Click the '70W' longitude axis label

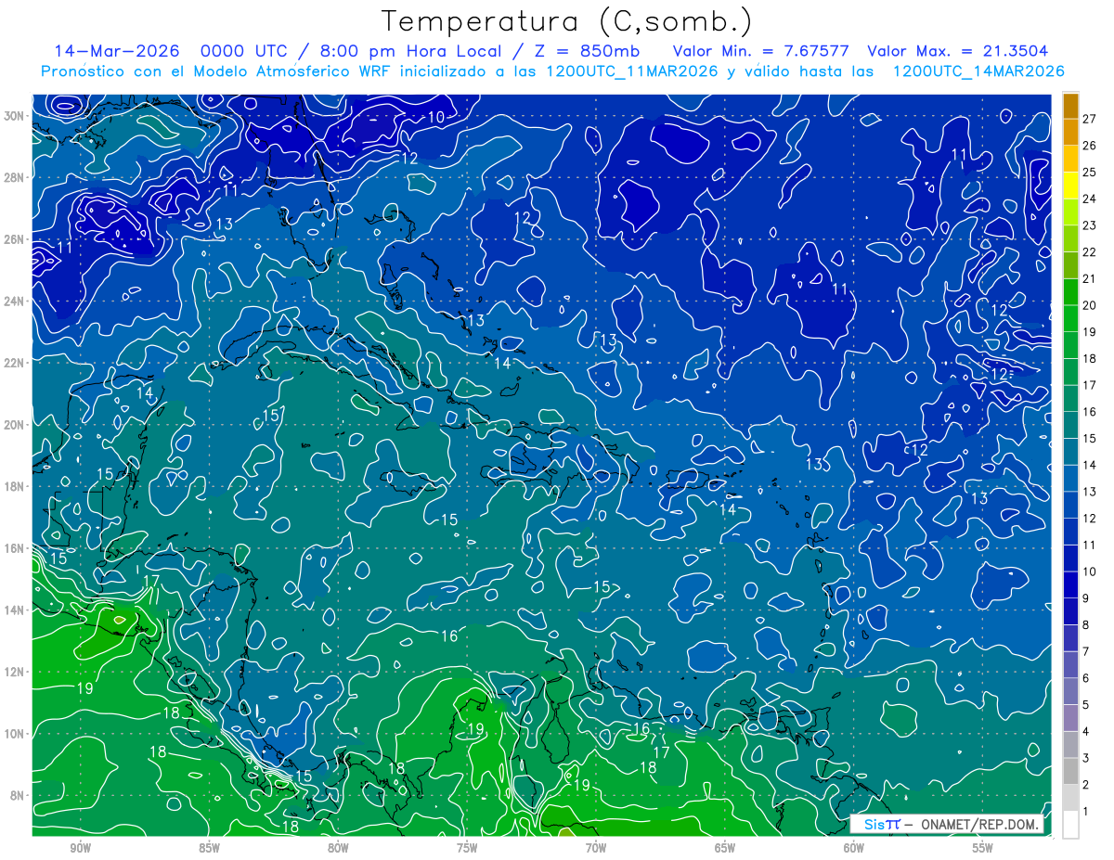[x=596, y=848]
